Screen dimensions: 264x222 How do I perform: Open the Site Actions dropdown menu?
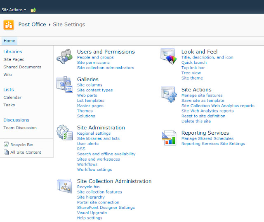coord(14,9)
